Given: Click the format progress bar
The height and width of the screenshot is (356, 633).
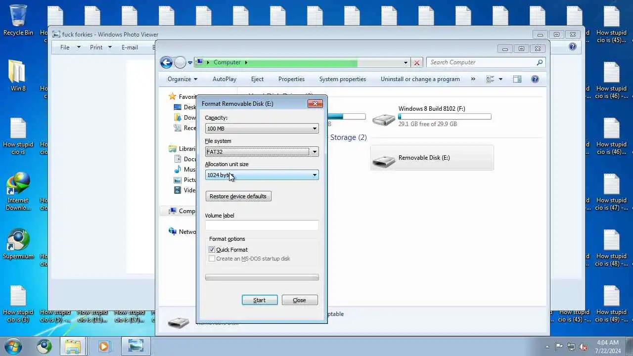Looking at the screenshot, I should coord(262,277).
